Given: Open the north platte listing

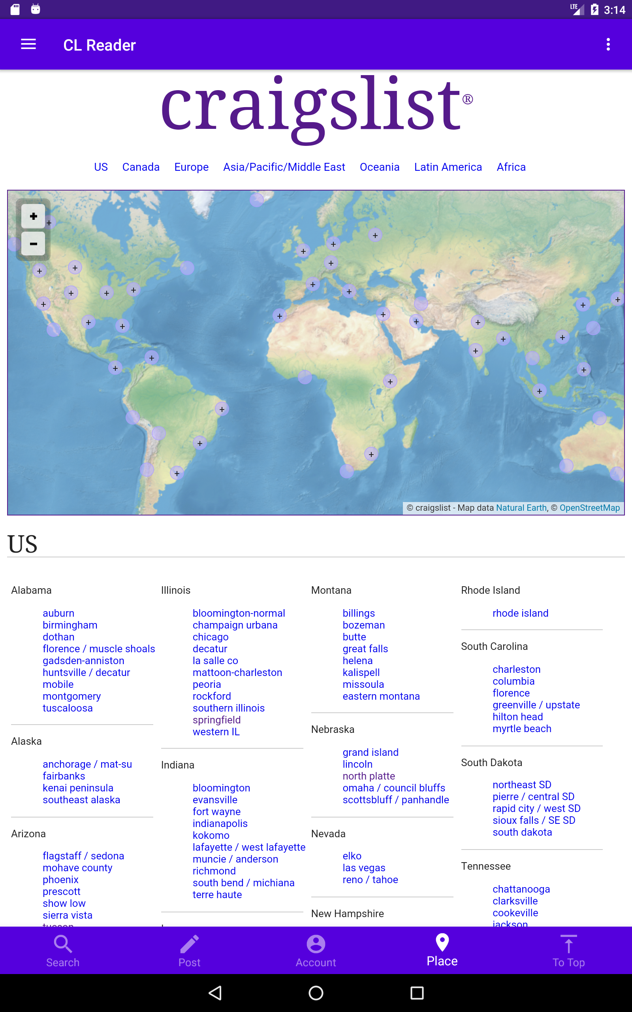Looking at the screenshot, I should (369, 776).
